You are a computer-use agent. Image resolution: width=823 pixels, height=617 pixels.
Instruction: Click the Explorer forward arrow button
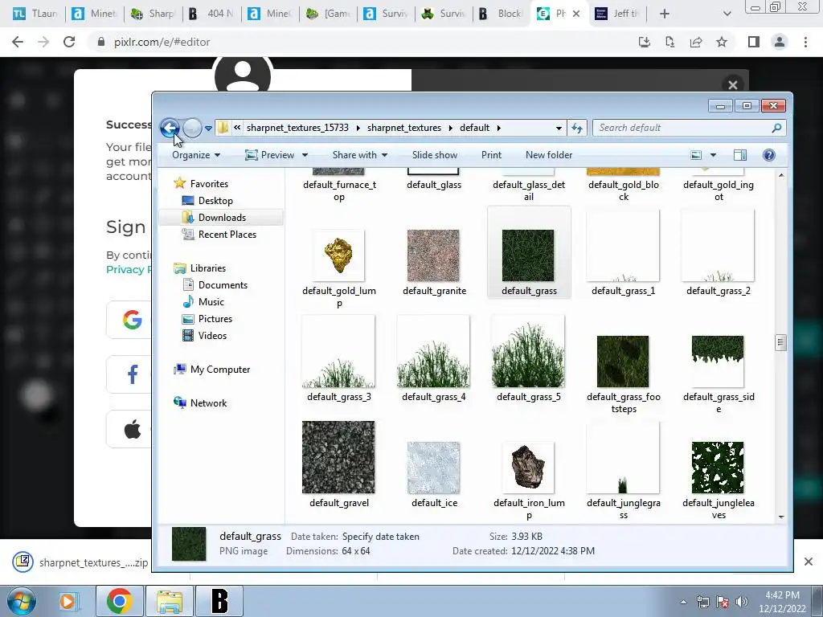192,128
